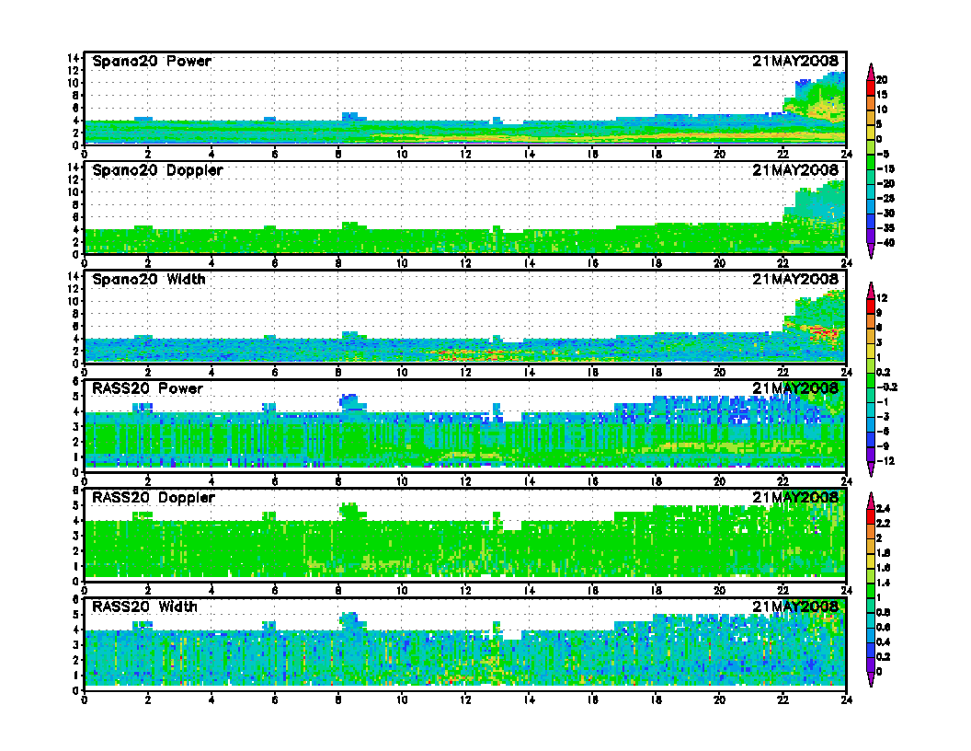Click the 21MAY2008 date in RASS20 Doppler panel

[795, 498]
